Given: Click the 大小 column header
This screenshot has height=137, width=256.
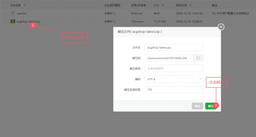Looking at the screenshot, I should point(156,5).
